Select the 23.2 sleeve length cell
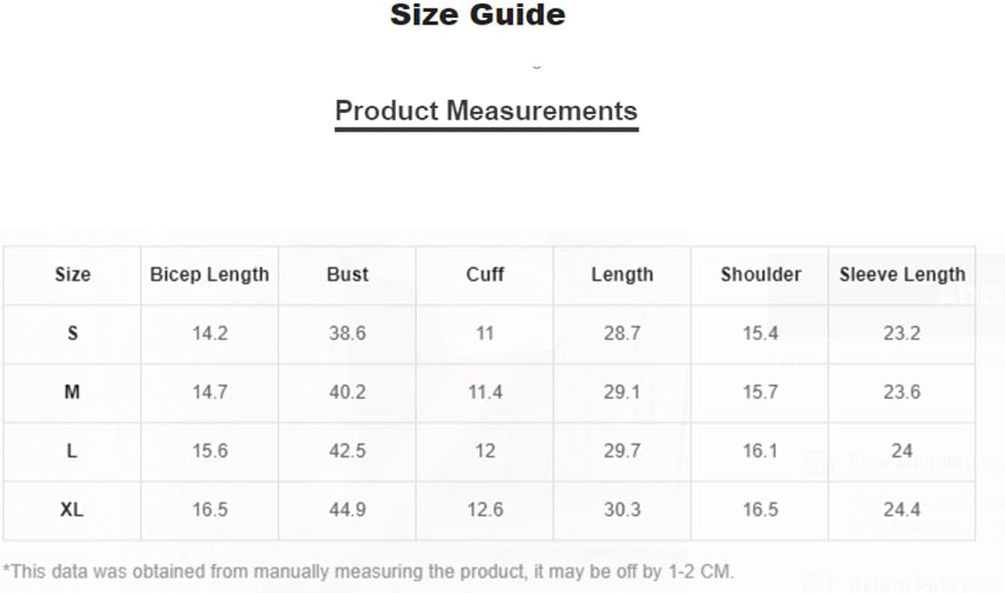The height and width of the screenshot is (593, 1005). [x=903, y=334]
